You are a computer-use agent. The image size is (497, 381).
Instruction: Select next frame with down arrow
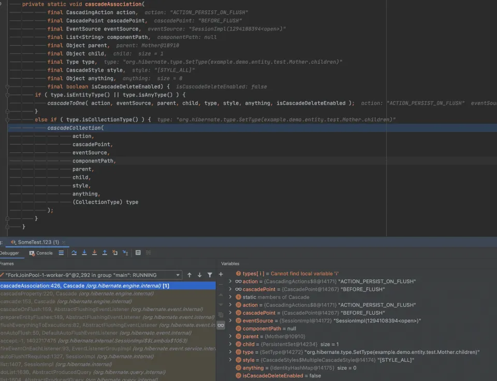pos(199,275)
